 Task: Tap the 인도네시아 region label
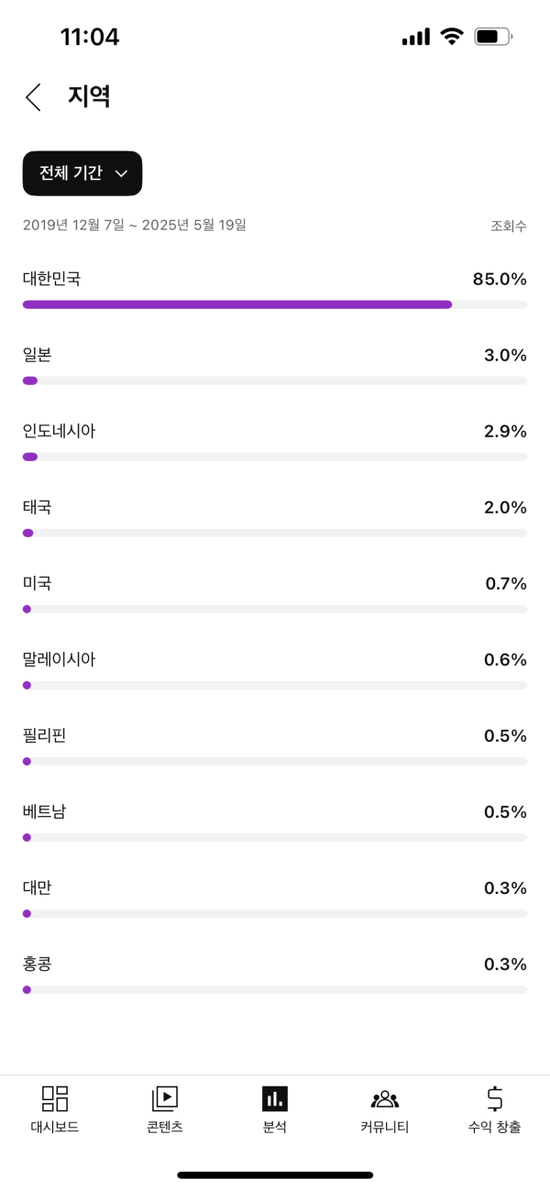click(x=59, y=431)
